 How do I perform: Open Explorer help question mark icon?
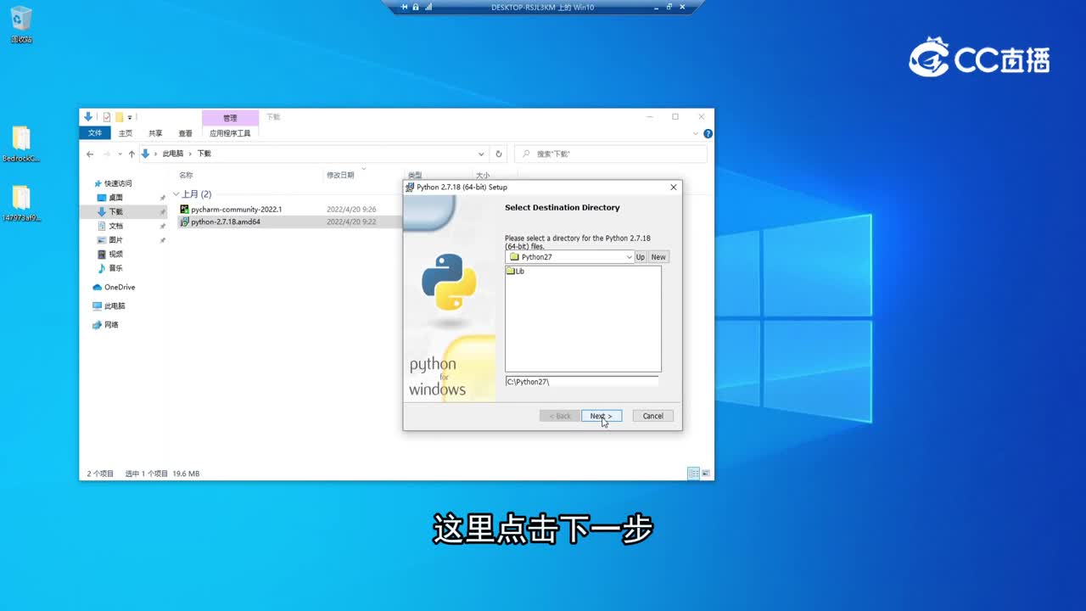[x=708, y=133]
